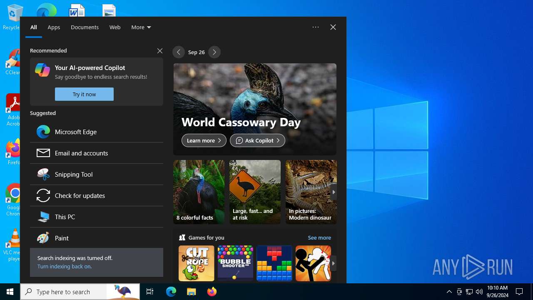The image size is (533, 300).
Task: Click the taskbar search input field
Action: pyautogui.click(x=80, y=292)
